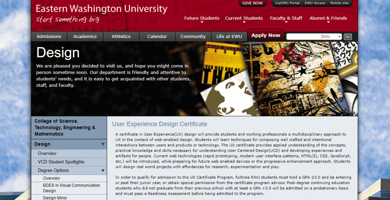Open the Calendar tab

(x=157, y=36)
